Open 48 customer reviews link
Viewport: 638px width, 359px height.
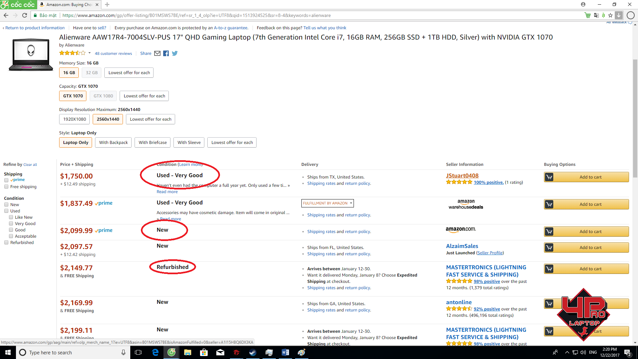(x=113, y=54)
